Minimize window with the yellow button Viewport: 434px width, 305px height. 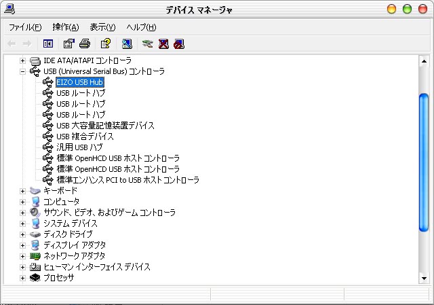[x=391, y=9]
